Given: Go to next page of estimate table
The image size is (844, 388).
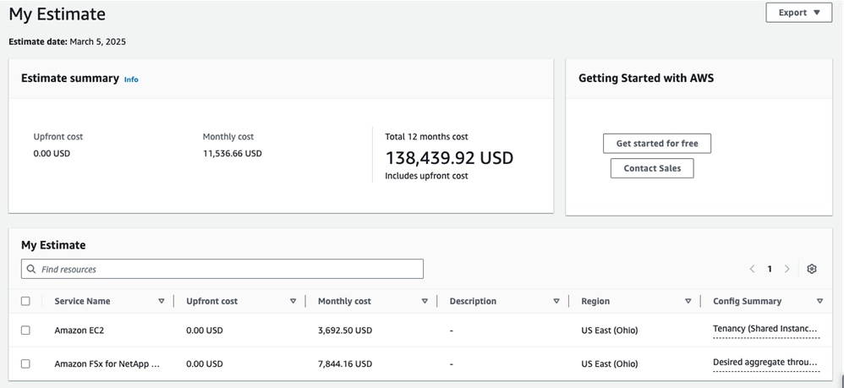Looking at the screenshot, I should tap(787, 269).
